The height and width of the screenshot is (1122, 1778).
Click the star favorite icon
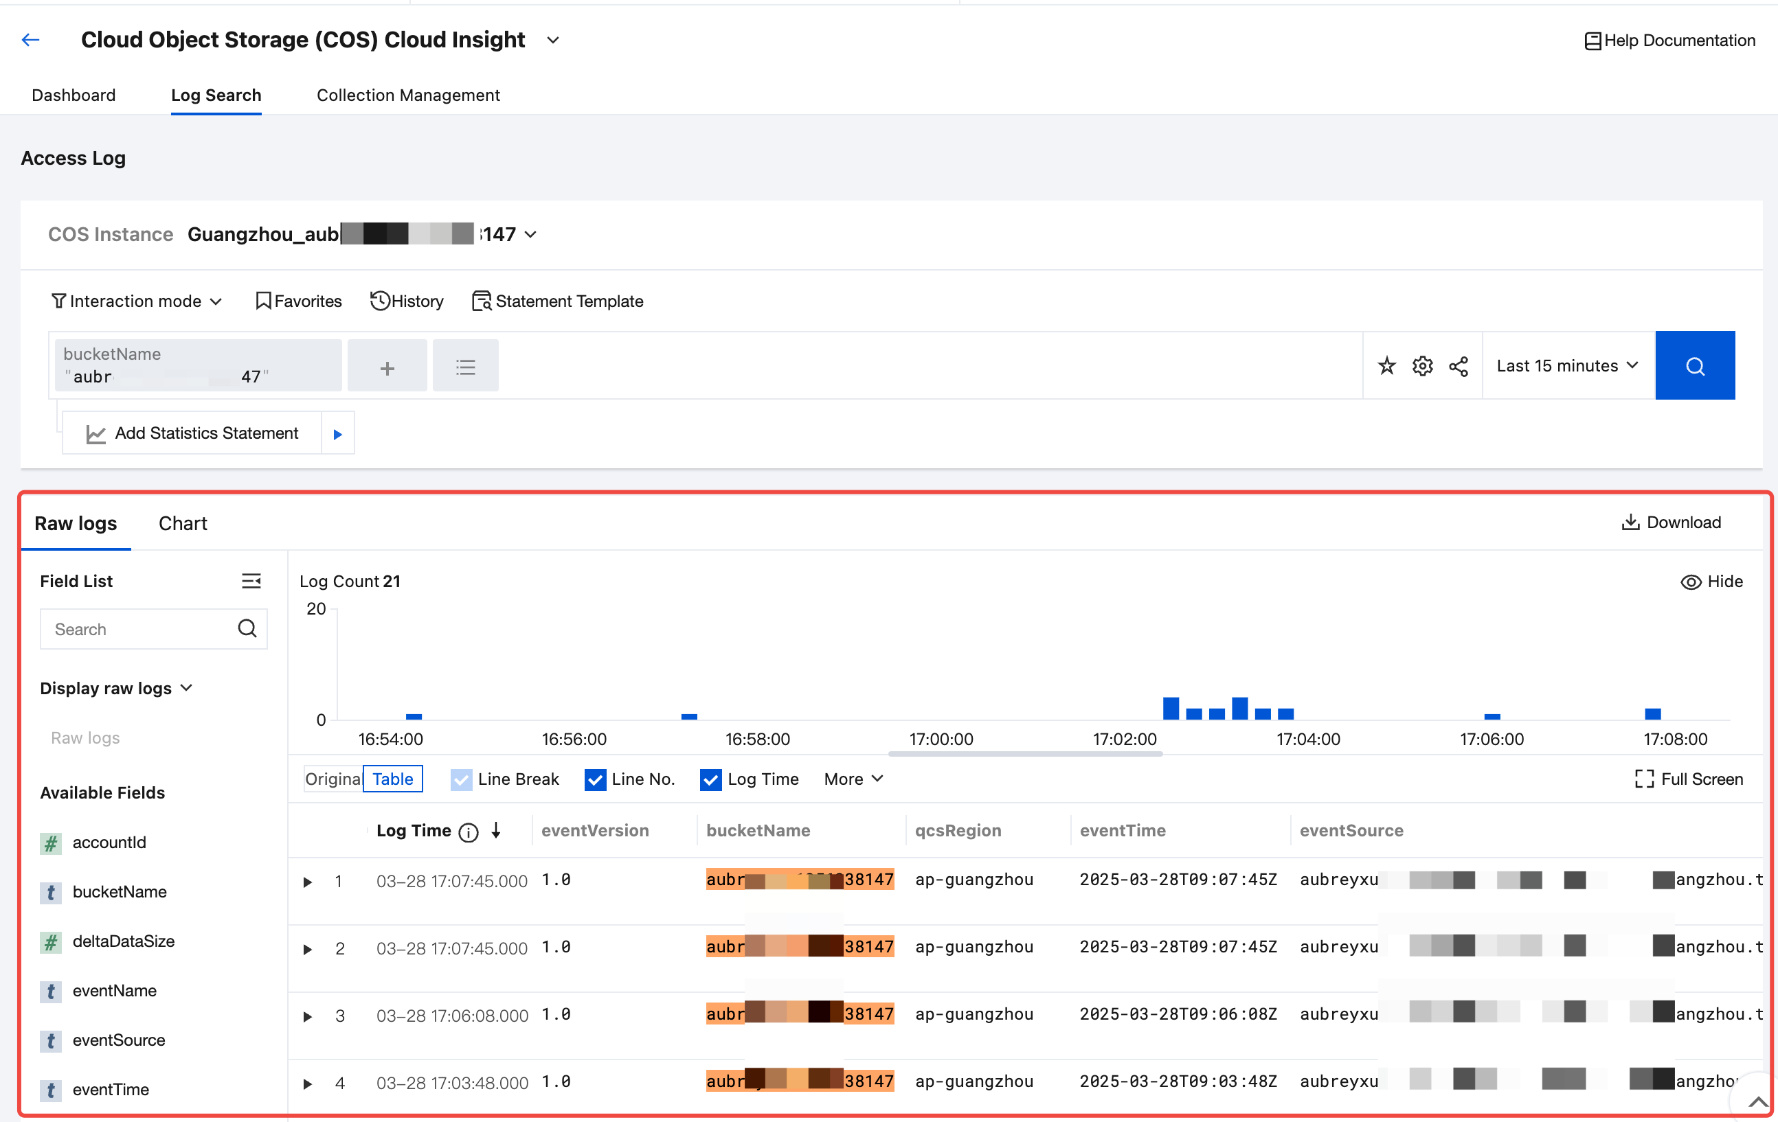click(1386, 366)
